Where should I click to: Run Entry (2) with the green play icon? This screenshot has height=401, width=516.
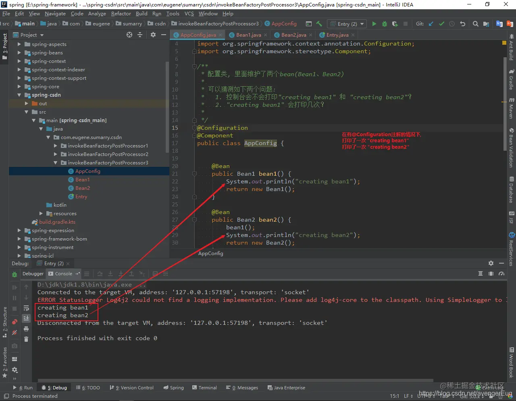click(x=374, y=24)
